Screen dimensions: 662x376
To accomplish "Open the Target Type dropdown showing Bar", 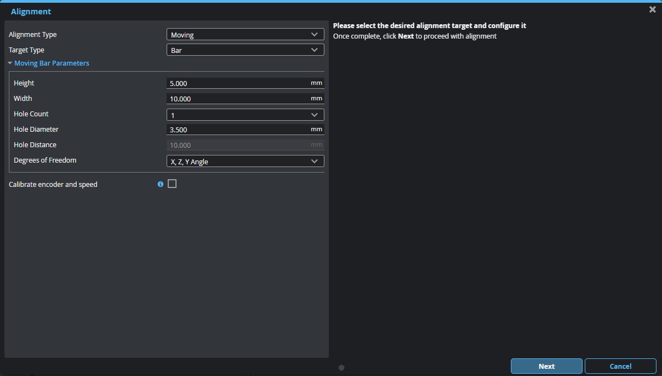I will [245, 50].
